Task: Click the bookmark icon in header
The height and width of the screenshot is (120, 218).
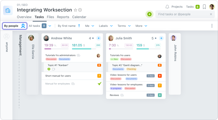Action: tap(204, 7)
